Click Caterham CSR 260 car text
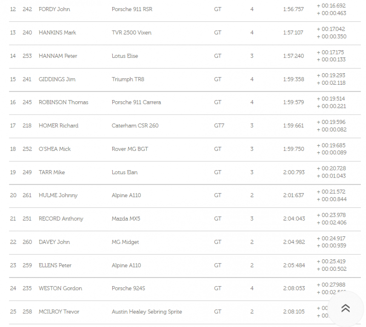Image resolution: width=366 pixels, height=327 pixels. click(x=135, y=126)
